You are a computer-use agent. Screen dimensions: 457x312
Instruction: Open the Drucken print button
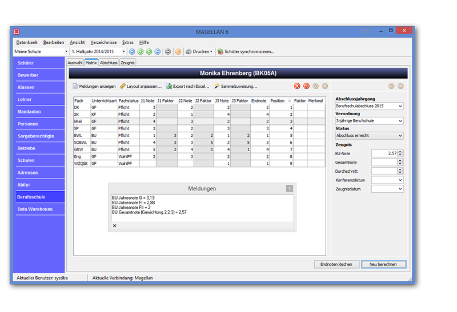click(x=199, y=51)
